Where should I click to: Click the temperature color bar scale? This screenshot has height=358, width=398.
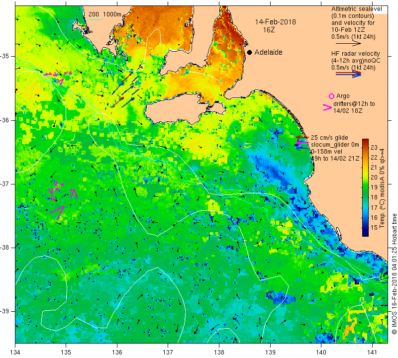point(365,187)
